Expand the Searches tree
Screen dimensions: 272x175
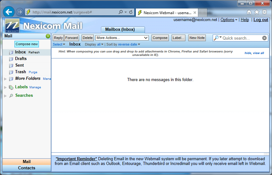5,96
